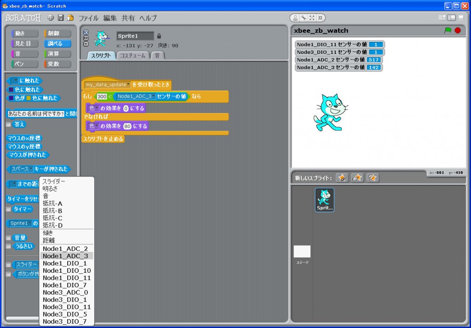
Task: Open the 制御 block category
Action: (57, 33)
